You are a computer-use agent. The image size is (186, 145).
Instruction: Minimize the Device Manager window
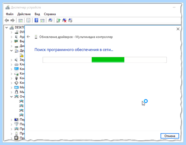coord(174,7)
